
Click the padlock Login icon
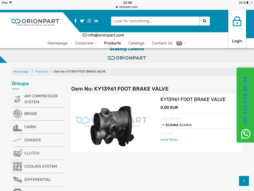pyautogui.click(x=237, y=22)
